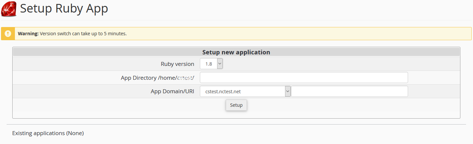Click the yellow warning exclamation icon

8,34
